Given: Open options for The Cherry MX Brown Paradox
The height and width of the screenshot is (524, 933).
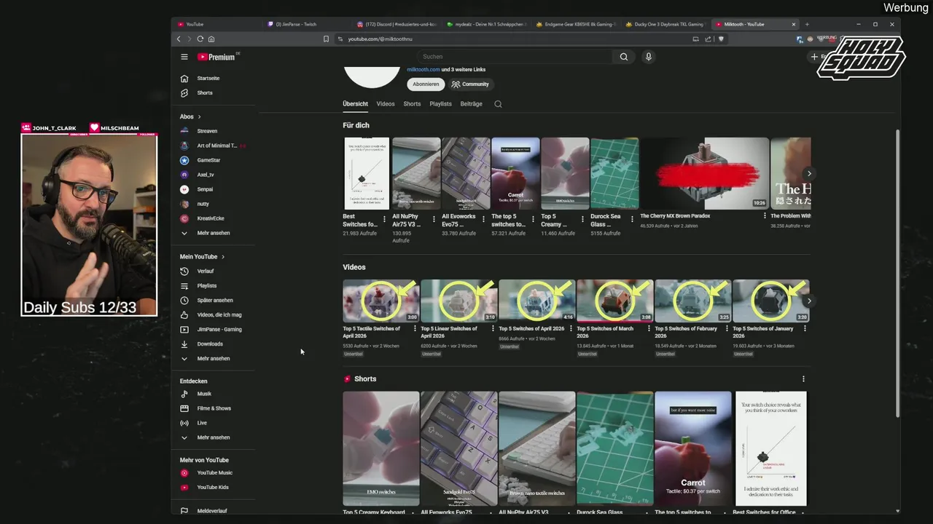Looking at the screenshot, I should point(765,216).
